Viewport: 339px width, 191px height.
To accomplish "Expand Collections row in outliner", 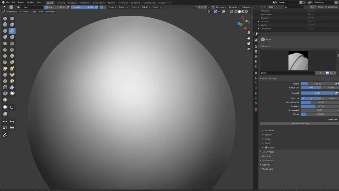I will pyautogui.click(x=258, y=29).
